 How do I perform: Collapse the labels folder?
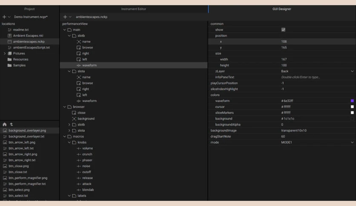69,195
